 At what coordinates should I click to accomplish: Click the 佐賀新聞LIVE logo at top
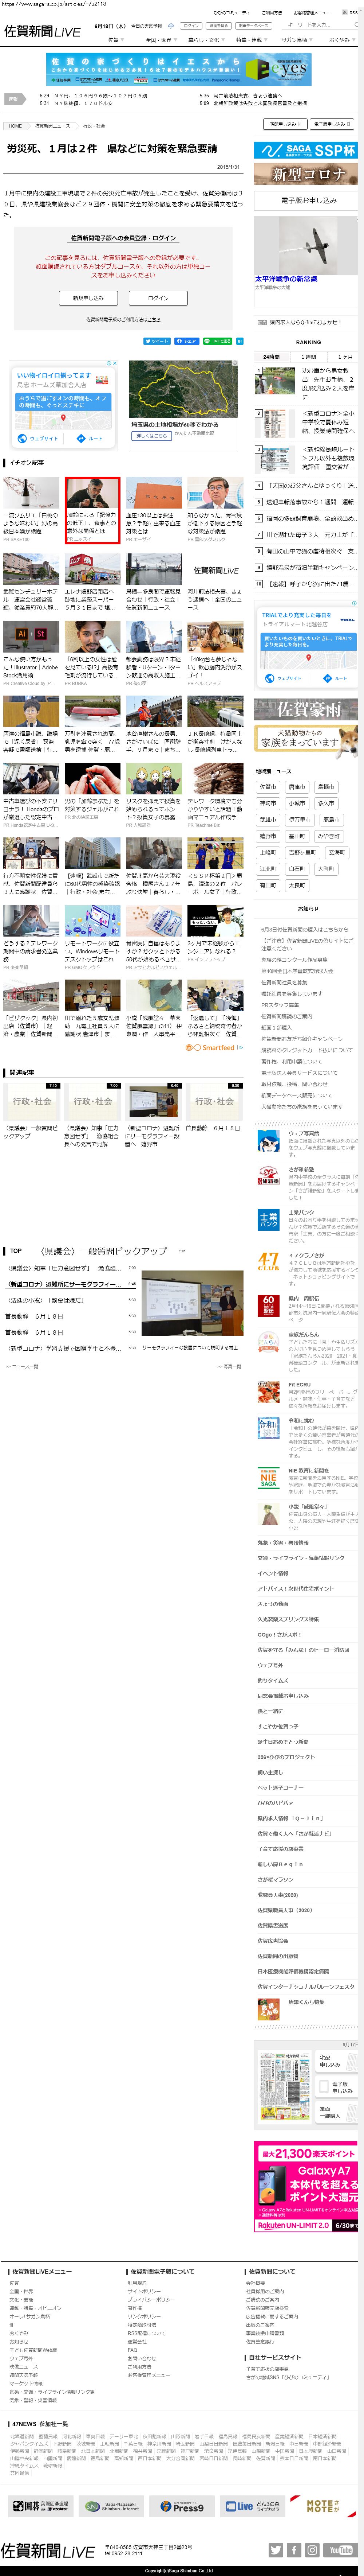pos(42,32)
